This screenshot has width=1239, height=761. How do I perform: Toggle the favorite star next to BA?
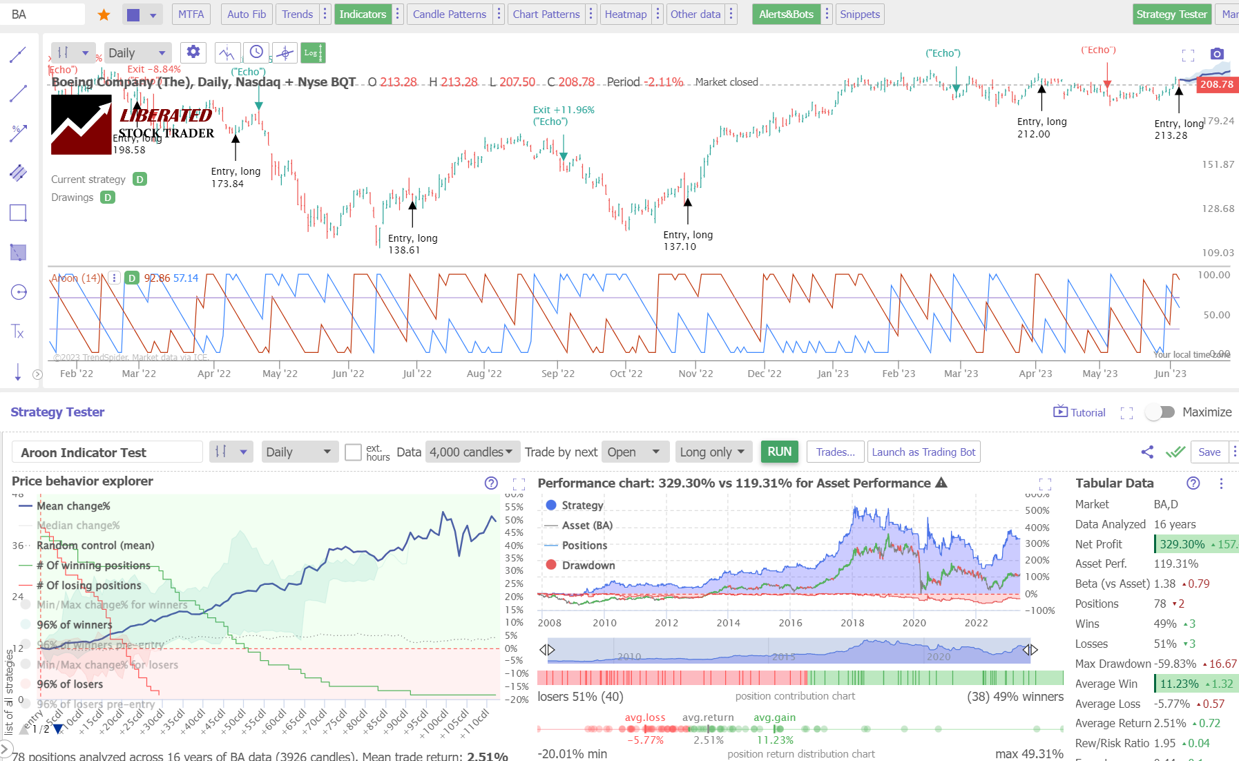[x=103, y=13]
